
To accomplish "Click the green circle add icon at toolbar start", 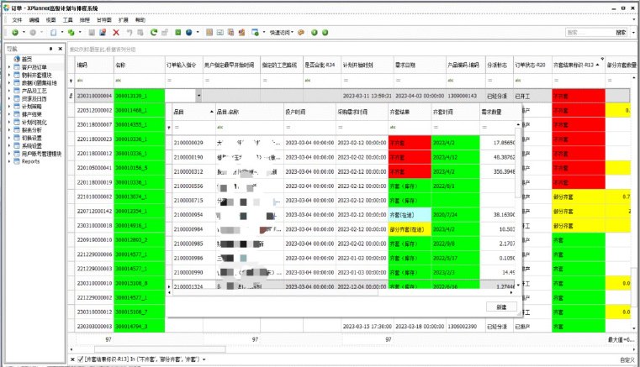I will pyautogui.click(x=15, y=33).
